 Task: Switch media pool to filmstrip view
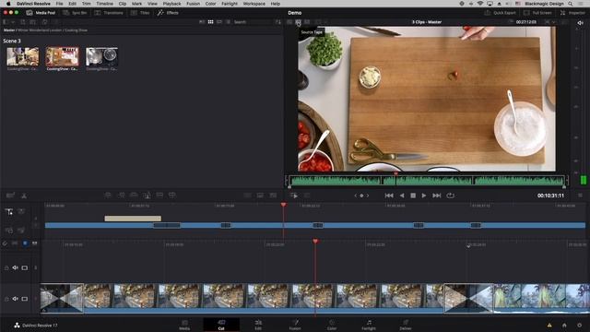pyautogui.click(x=219, y=22)
